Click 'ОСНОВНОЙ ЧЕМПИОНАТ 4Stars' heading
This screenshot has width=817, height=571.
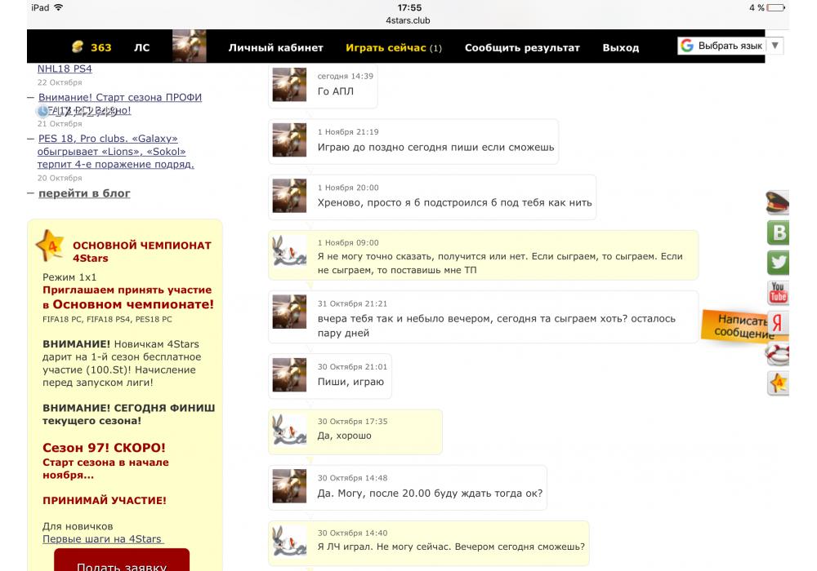[141, 251]
